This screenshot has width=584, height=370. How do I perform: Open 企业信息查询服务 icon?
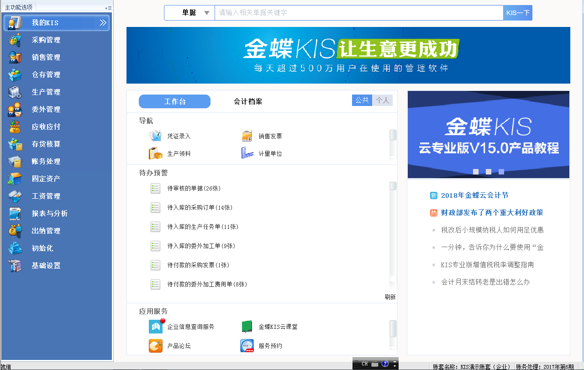point(156,326)
